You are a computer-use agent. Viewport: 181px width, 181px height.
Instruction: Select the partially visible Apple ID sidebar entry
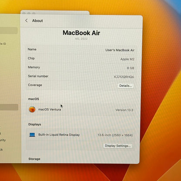[3, 44]
